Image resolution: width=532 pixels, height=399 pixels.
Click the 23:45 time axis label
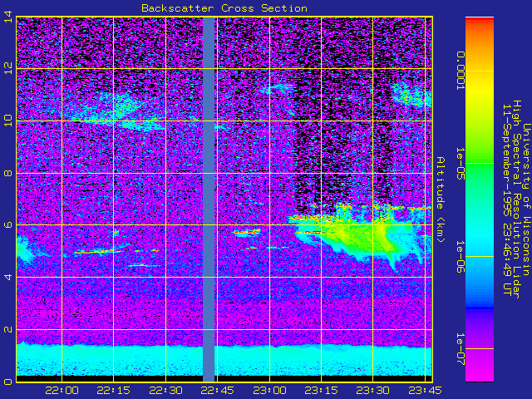click(x=425, y=391)
